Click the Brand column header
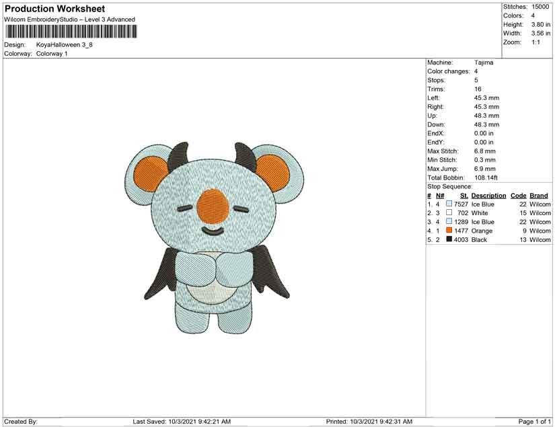The height and width of the screenshot is (427, 555). pyautogui.click(x=539, y=196)
